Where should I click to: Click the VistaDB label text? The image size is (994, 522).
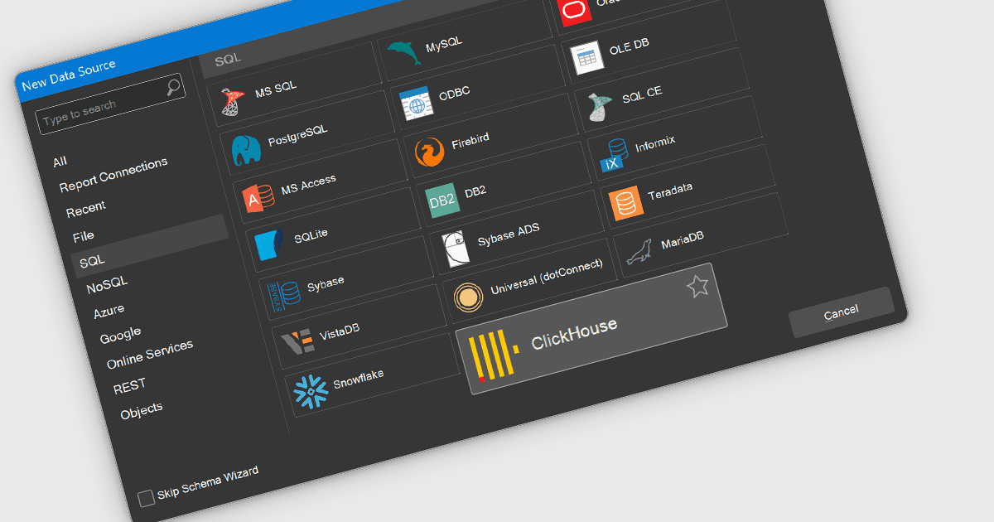[340, 331]
